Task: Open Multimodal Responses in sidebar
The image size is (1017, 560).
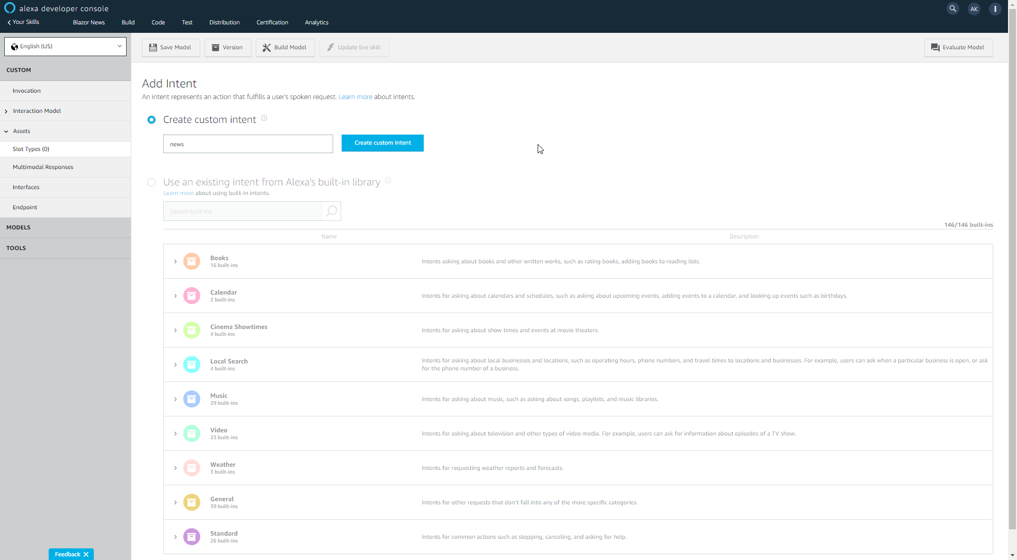Action: [66, 167]
